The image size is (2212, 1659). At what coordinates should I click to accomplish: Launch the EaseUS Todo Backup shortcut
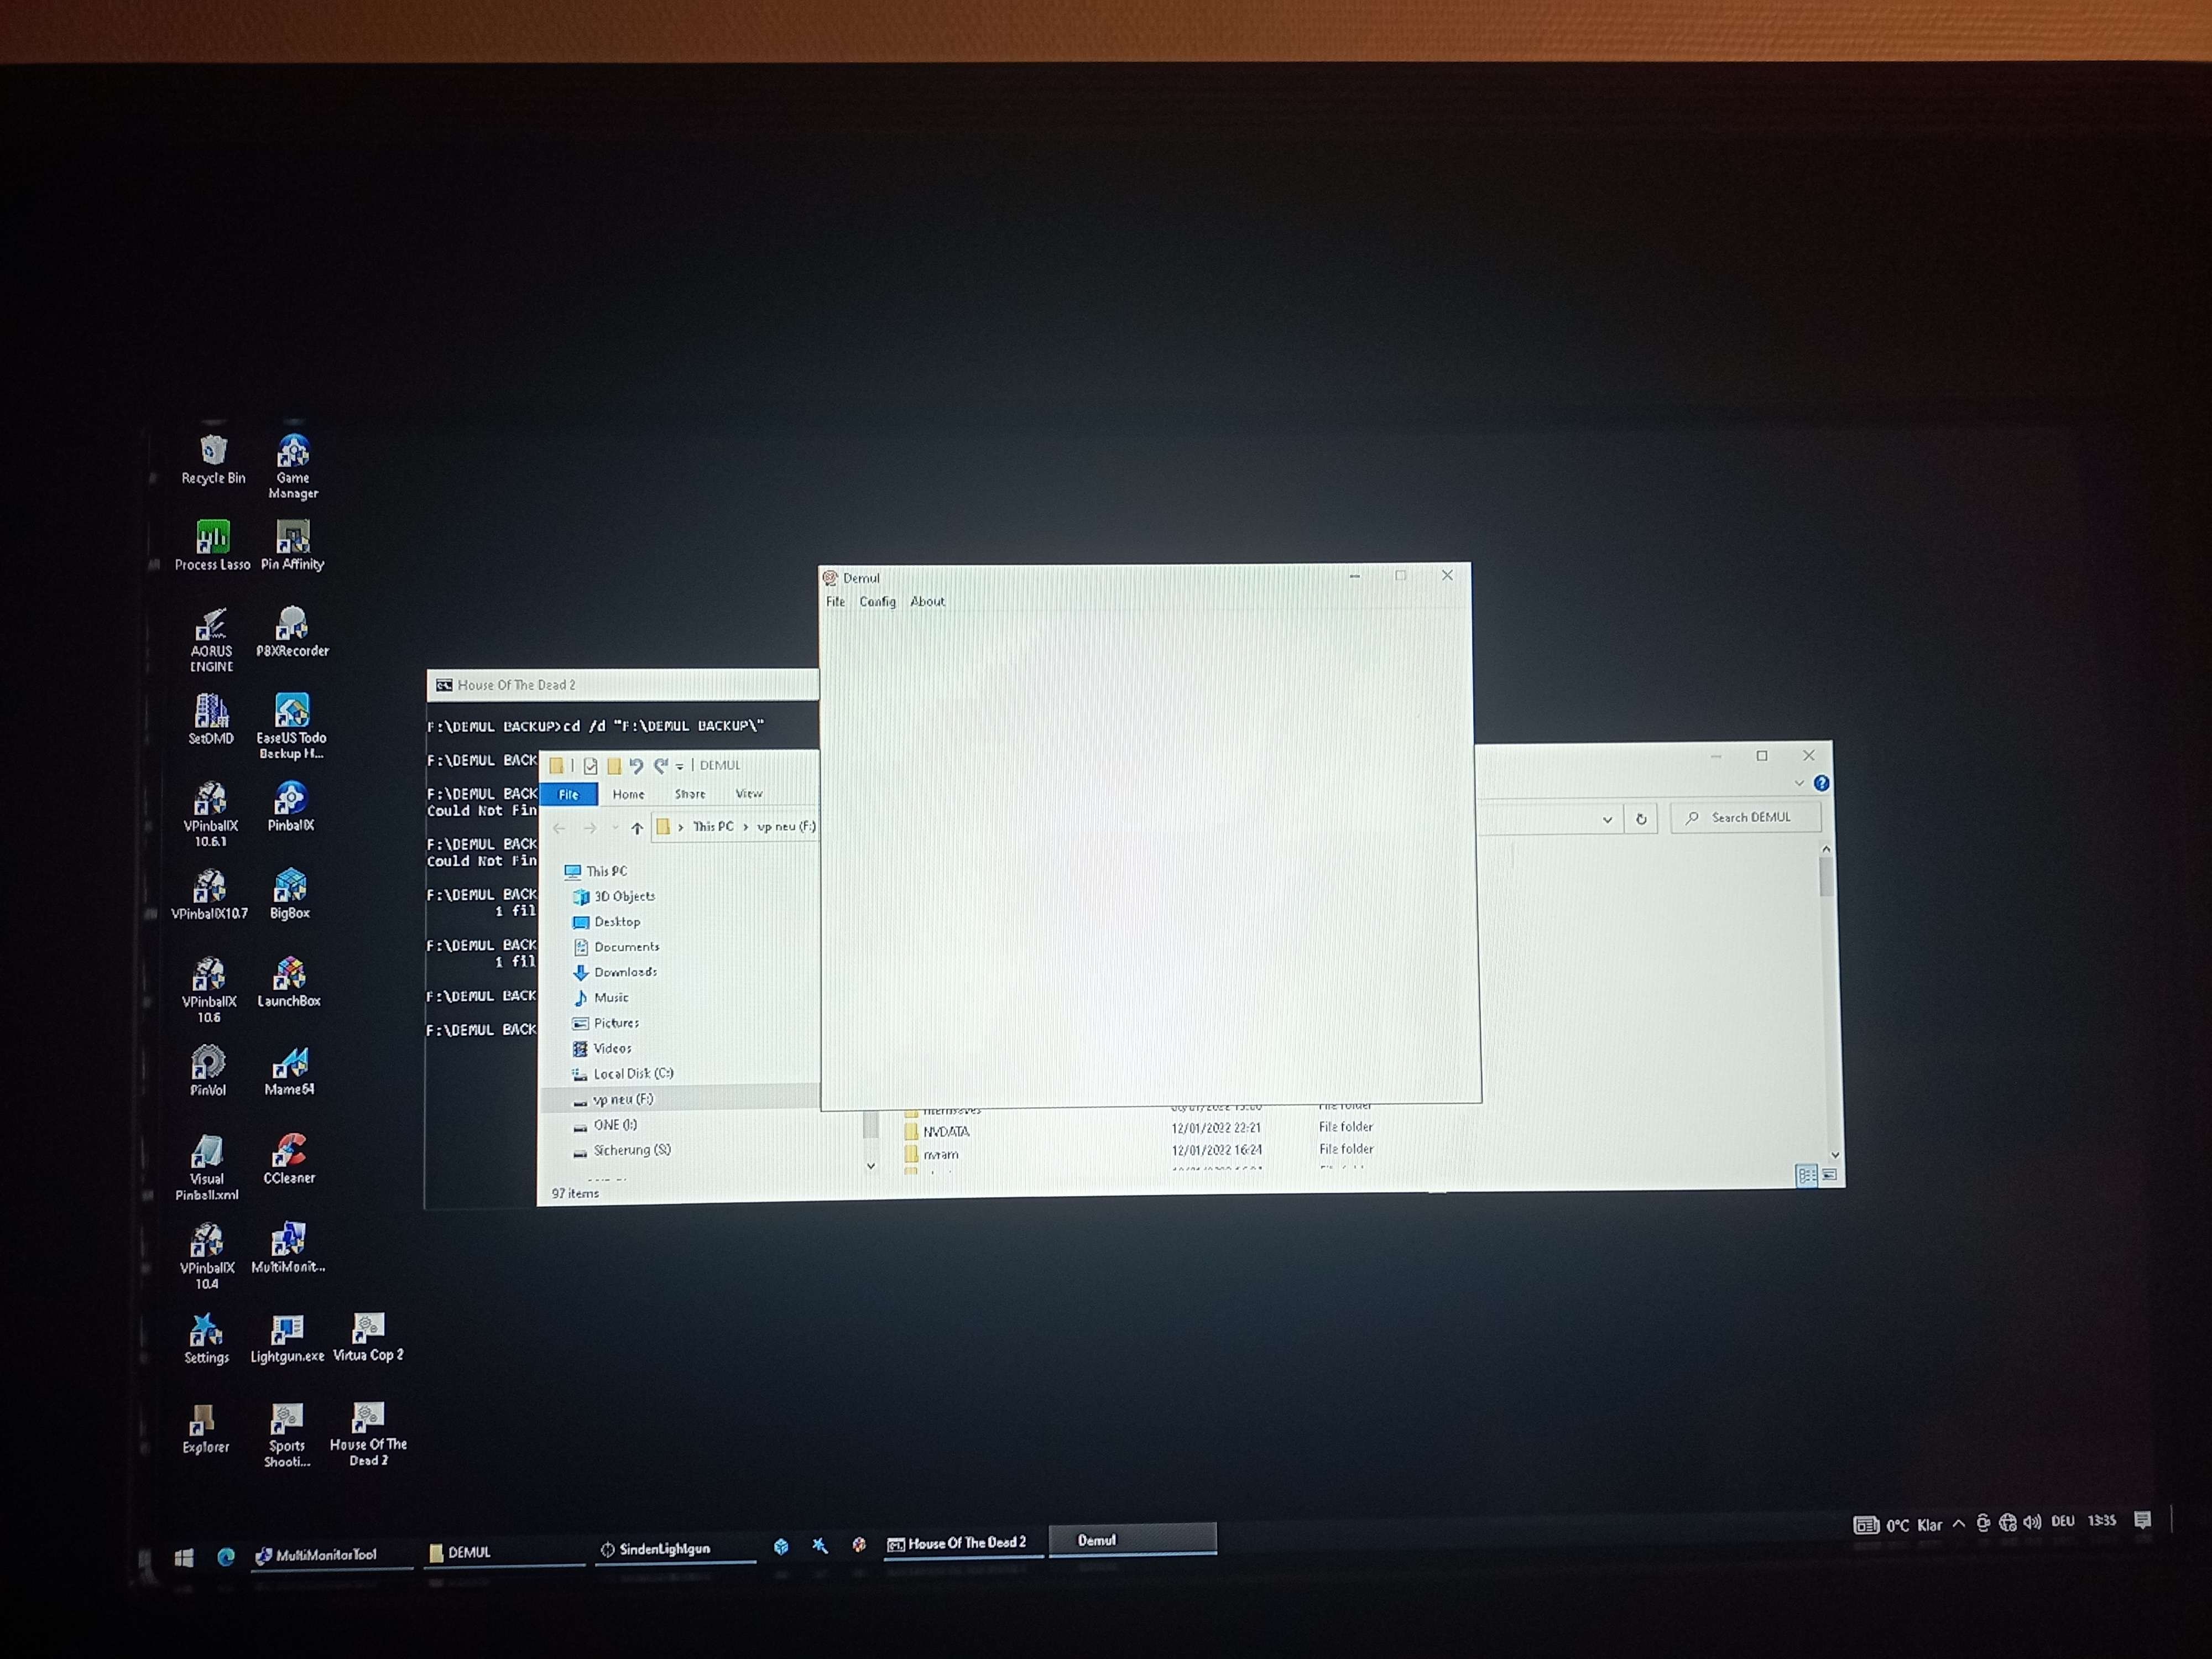[x=291, y=727]
